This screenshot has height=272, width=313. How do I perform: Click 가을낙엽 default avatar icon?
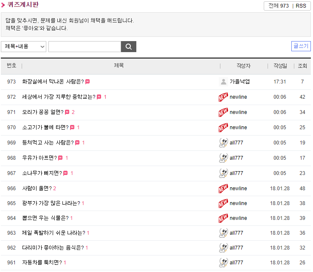pos(223,82)
